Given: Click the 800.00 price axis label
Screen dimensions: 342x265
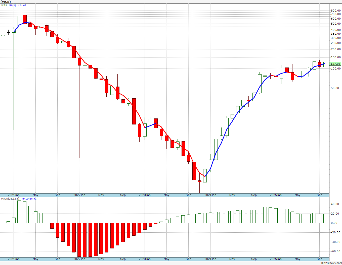Looking at the screenshot, I should click(x=336, y=11).
